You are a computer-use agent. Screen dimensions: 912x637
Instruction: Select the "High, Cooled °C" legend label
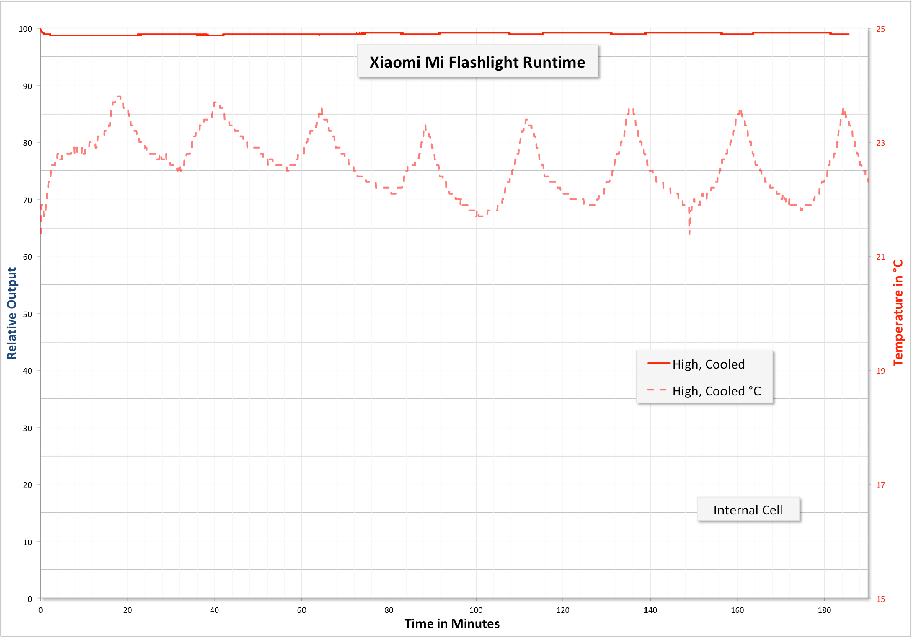tap(716, 391)
